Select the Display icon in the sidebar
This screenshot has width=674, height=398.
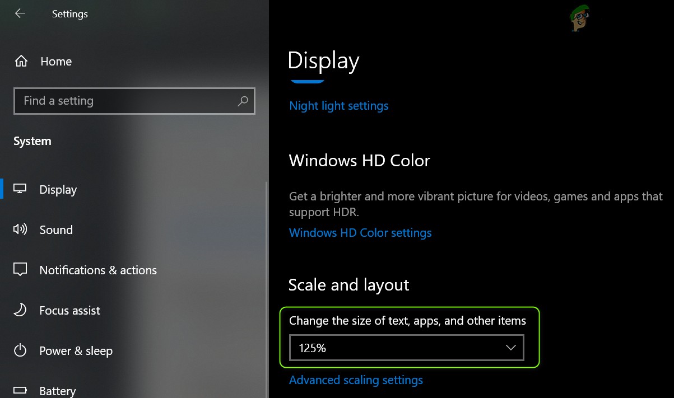point(20,189)
